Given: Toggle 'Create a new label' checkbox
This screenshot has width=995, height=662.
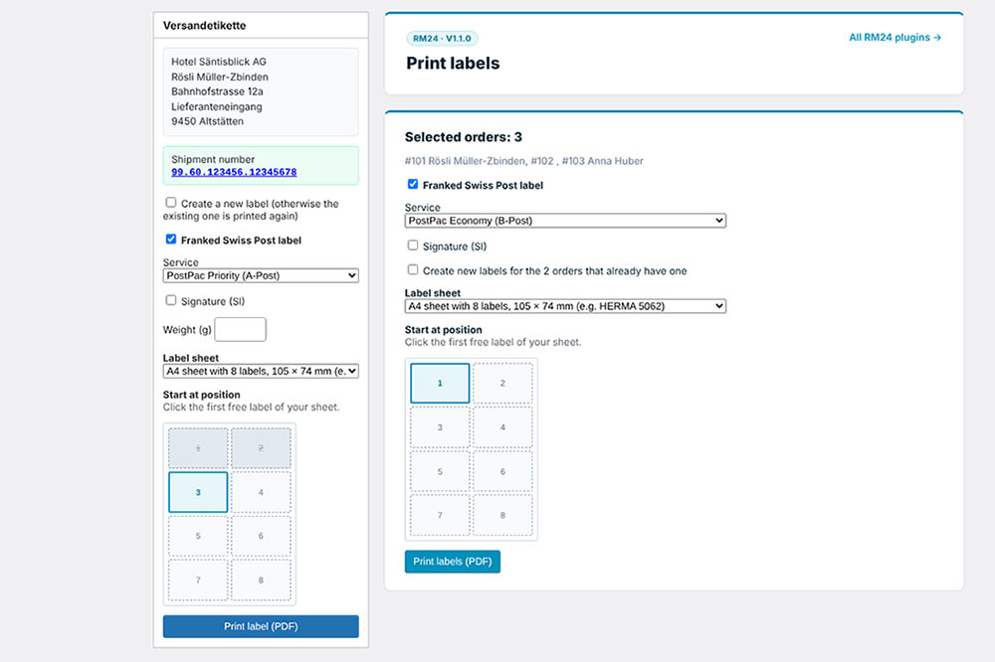Looking at the screenshot, I should pos(171,203).
